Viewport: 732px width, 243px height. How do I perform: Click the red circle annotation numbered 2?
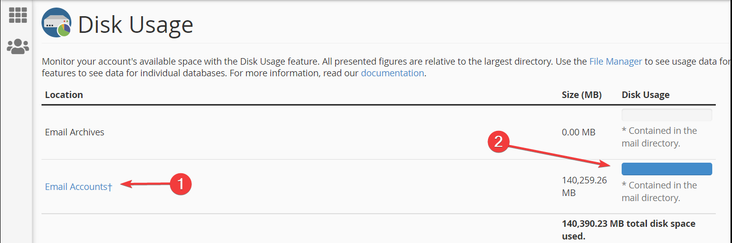(498, 141)
